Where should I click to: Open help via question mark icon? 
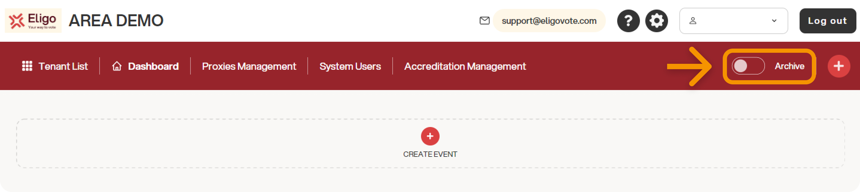click(x=628, y=21)
